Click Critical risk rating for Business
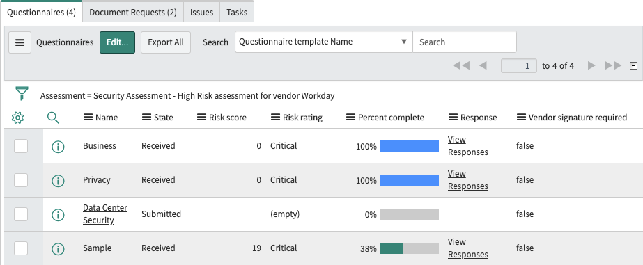The width and height of the screenshot is (643, 265). tap(284, 146)
